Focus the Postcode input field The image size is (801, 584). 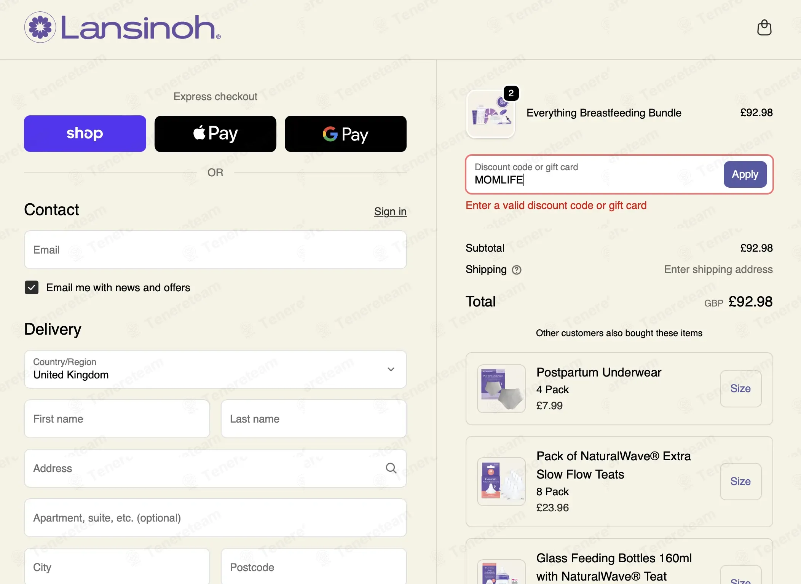[314, 566]
